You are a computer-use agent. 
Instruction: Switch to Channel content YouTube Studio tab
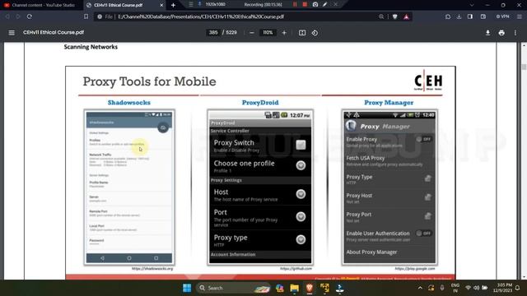click(x=41, y=5)
